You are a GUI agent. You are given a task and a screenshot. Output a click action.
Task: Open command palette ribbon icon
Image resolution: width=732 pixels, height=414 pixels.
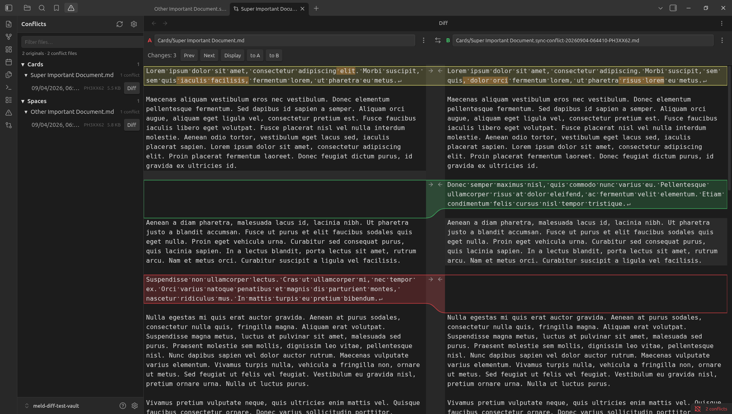tap(9, 87)
